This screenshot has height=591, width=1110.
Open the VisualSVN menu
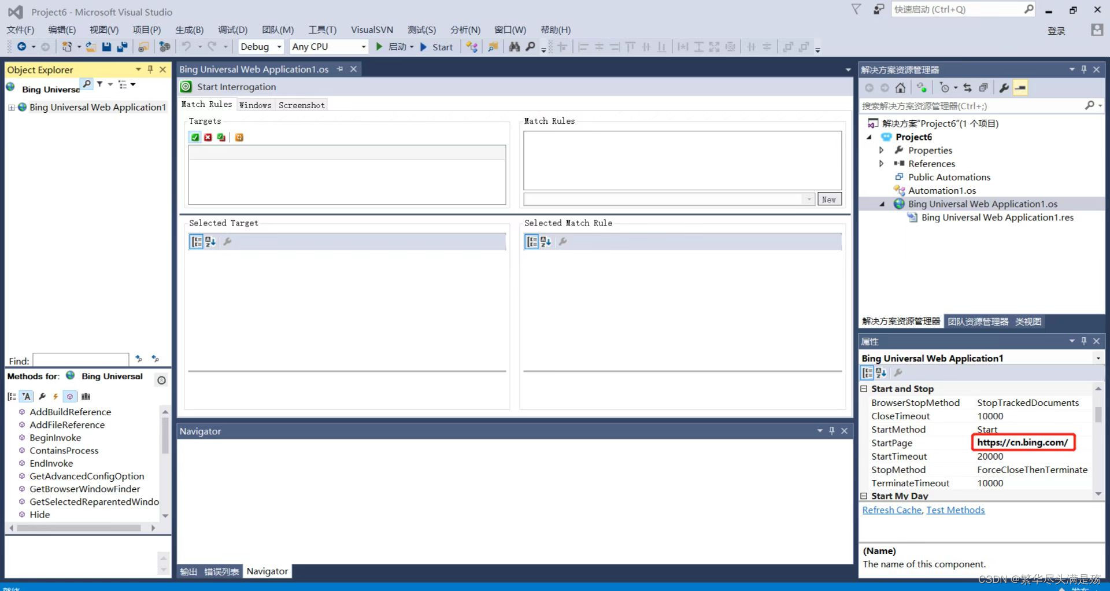pos(372,29)
